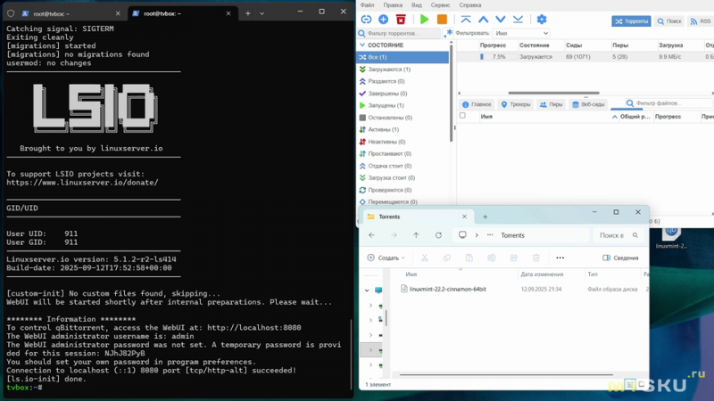Open a new terminal tab with plus
The image size is (714, 401).
coord(248,13)
